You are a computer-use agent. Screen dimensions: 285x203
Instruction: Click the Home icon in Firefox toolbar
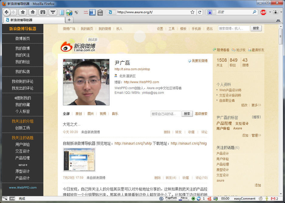(x=33, y=12)
